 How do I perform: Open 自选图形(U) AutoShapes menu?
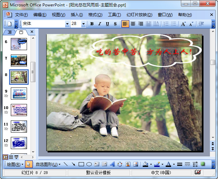point(48,165)
